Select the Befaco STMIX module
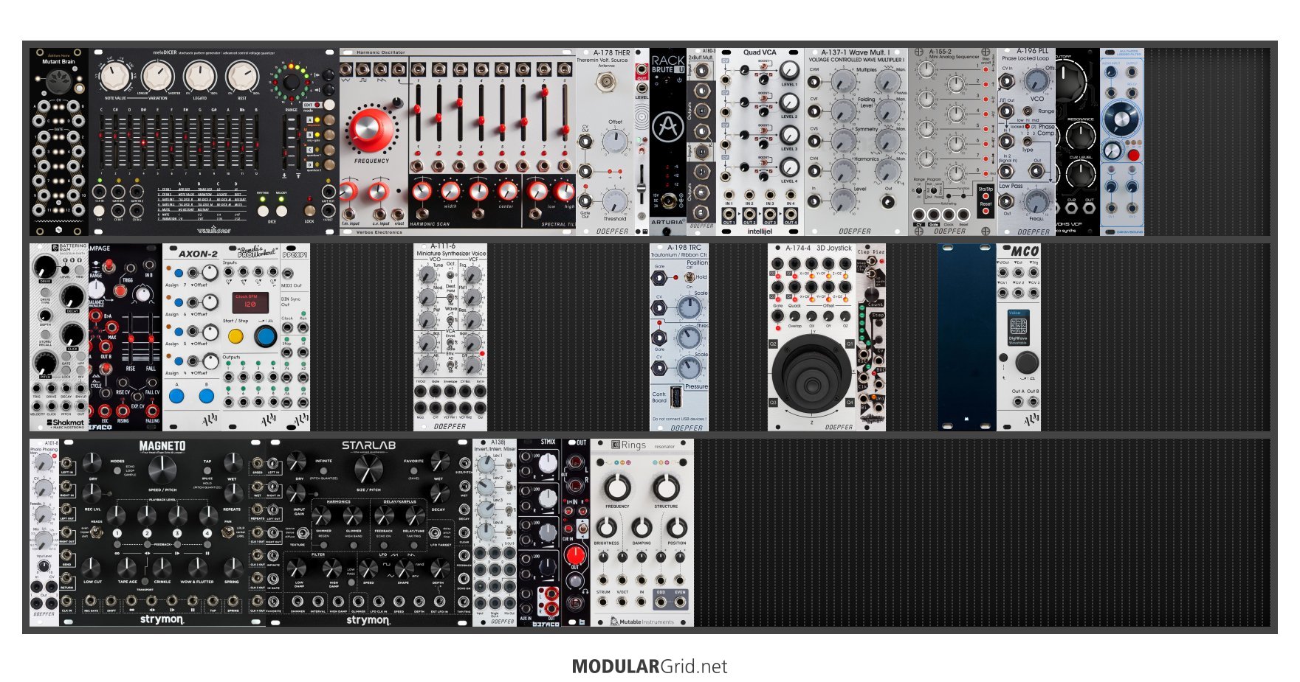This screenshot has height=682, width=1300. point(539,532)
